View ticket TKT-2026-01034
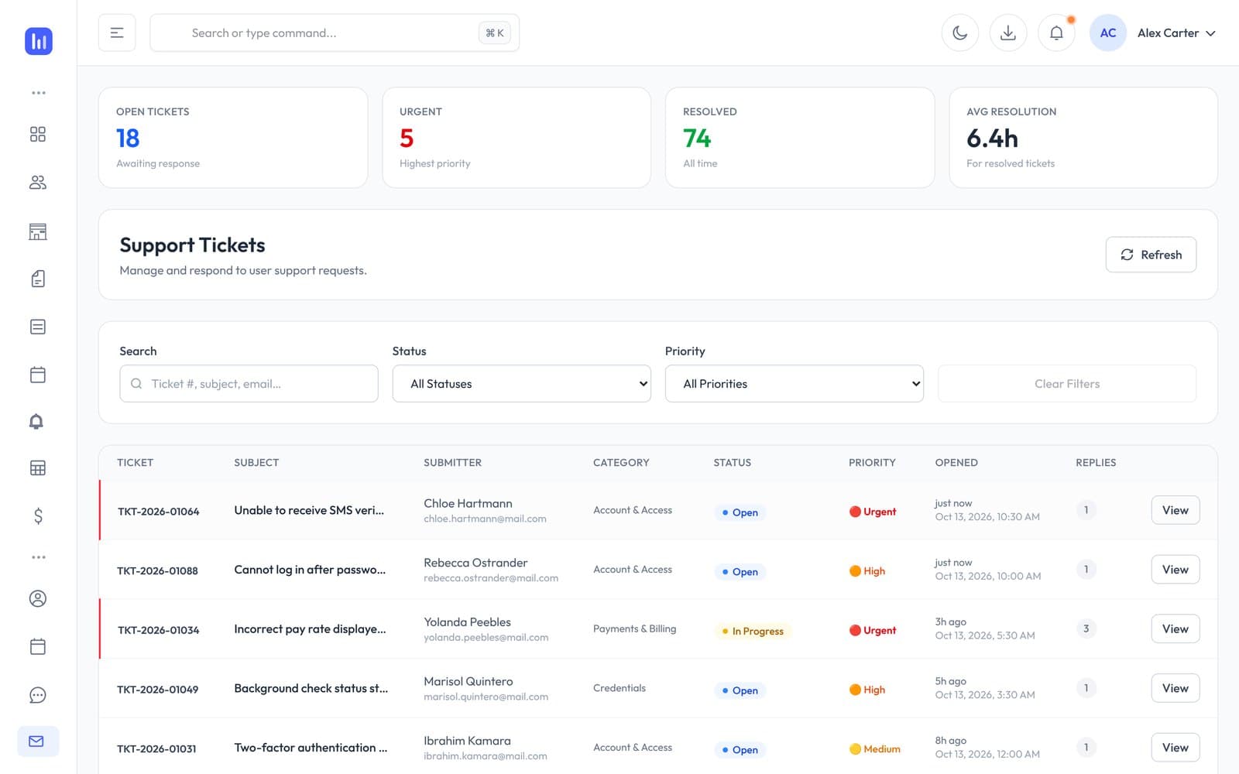 tap(1176, 628)
